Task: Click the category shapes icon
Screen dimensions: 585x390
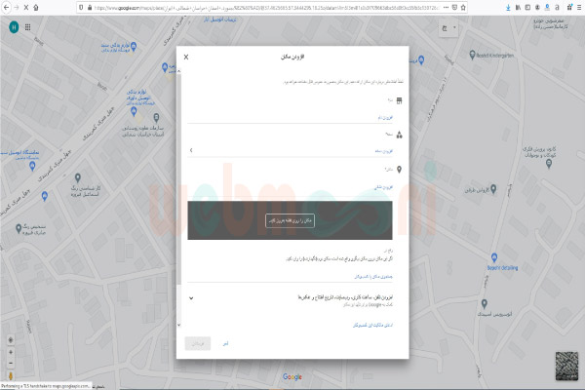Action: point(397,136)
